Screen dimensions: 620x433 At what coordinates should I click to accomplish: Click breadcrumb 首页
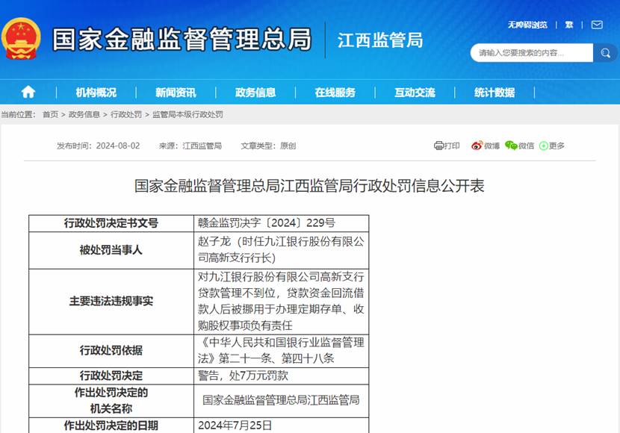(x=50, y=114)
